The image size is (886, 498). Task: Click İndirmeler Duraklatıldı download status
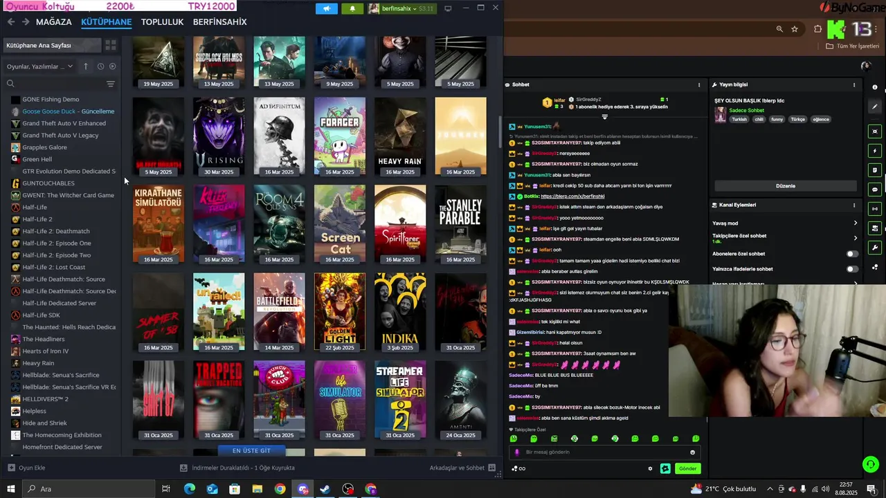(237, 468)
